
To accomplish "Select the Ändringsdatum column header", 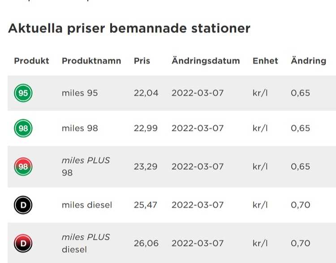I will 206,60.
